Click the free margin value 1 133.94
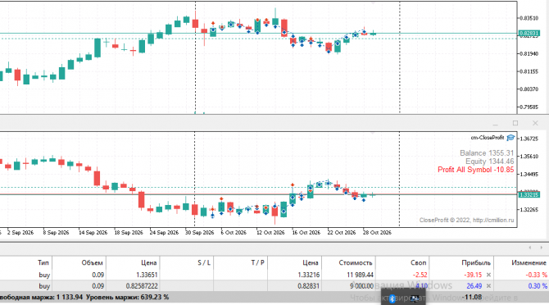 click(70, 298)
